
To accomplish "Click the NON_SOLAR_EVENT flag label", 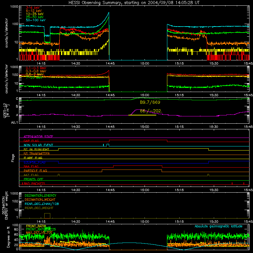I will coord(38,145).
